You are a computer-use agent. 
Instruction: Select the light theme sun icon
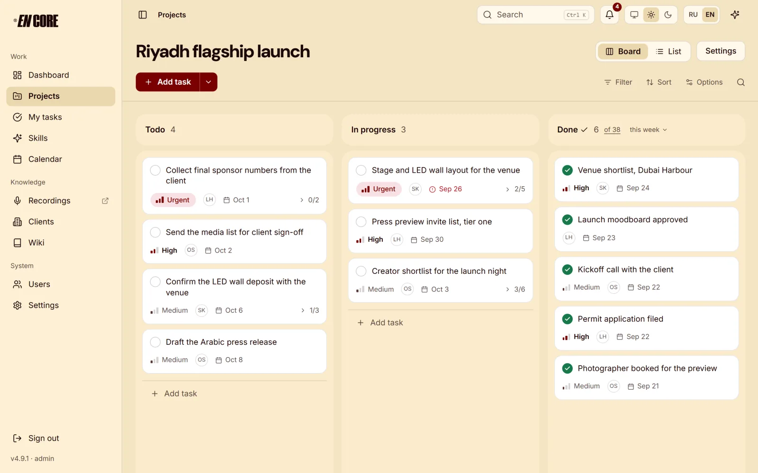coord(651,15)
